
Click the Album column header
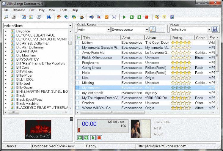click(x=157, y=38)
